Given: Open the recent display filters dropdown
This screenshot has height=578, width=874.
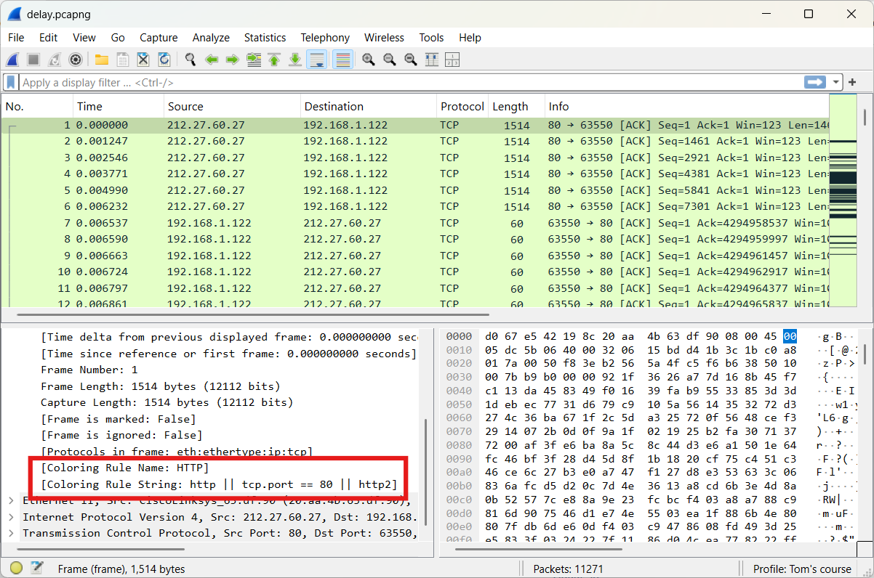Looking at the screenshot, I should tap(836, 82).
